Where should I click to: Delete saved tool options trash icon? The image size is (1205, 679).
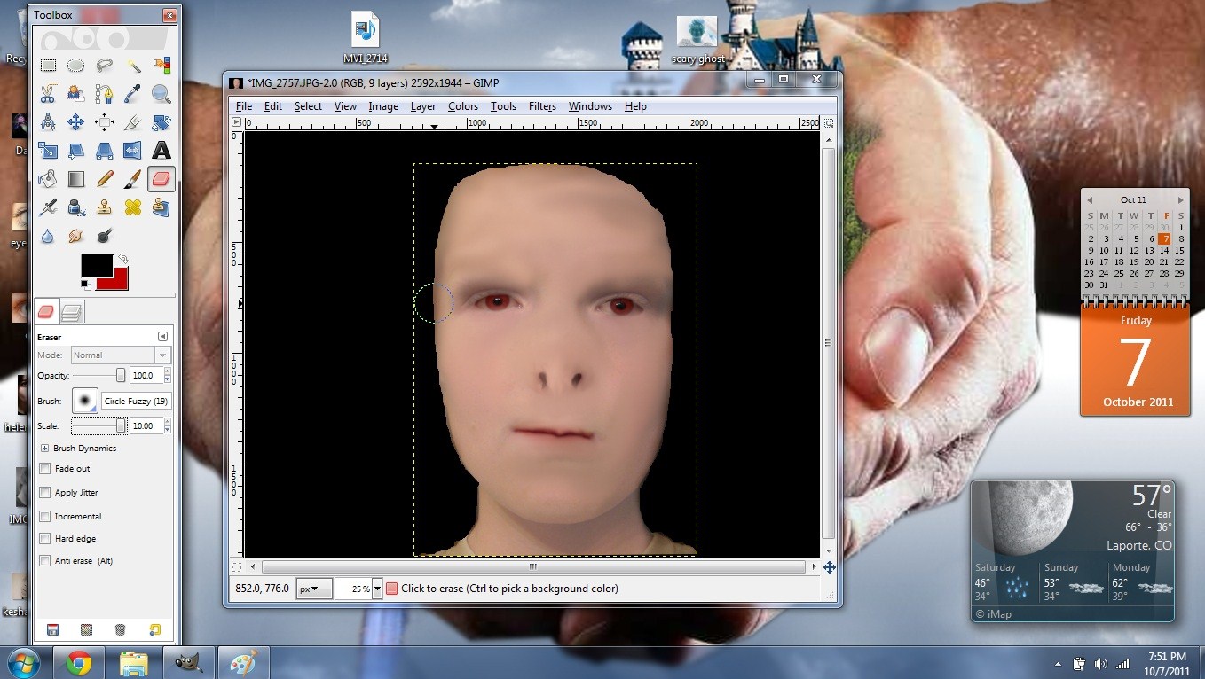(x=120, y=630)
